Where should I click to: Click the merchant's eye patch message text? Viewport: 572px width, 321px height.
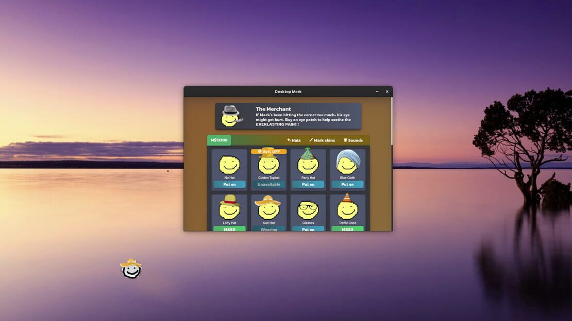303,119
